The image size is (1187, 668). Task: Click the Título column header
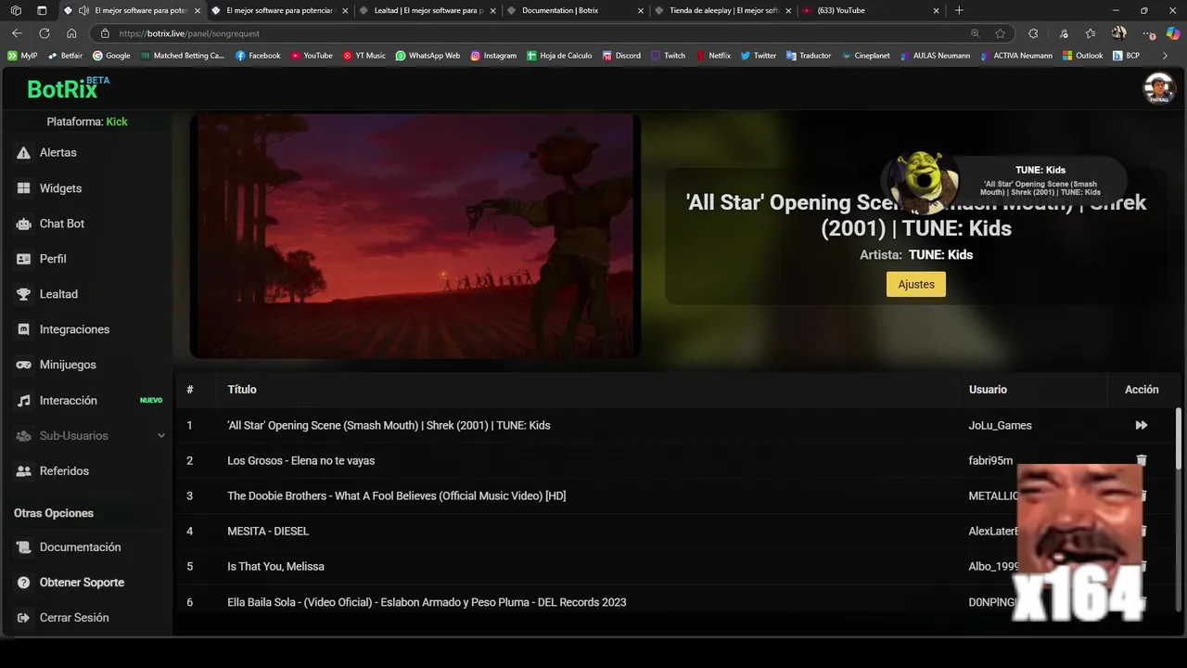tap(242, 390)
